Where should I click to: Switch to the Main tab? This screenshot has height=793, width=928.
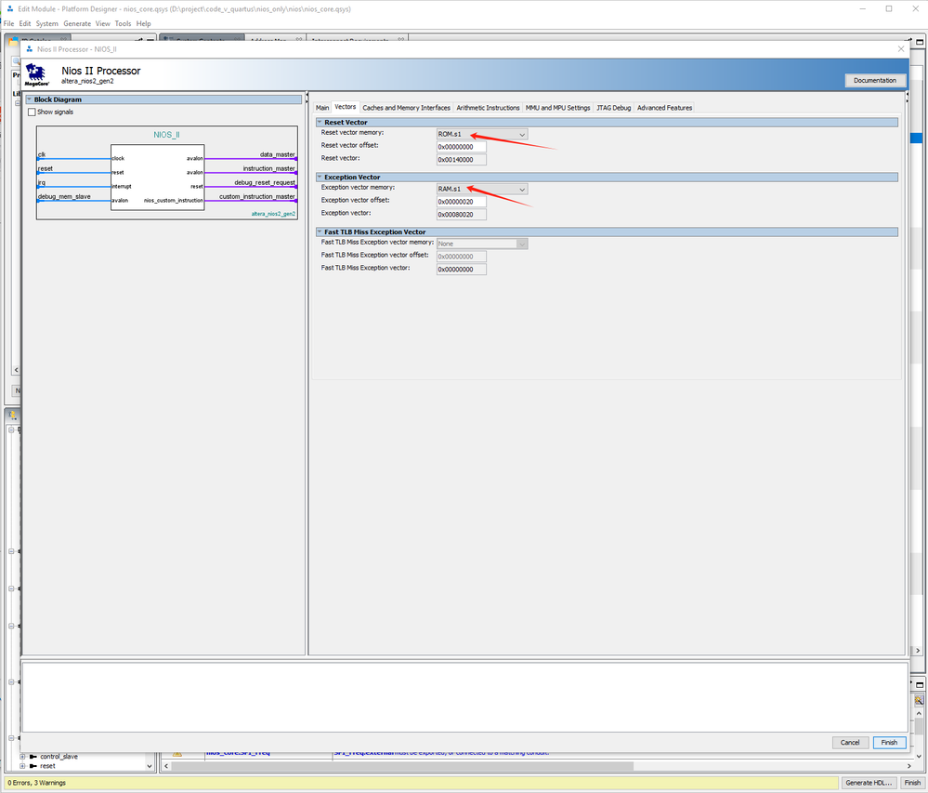[322, 108]
